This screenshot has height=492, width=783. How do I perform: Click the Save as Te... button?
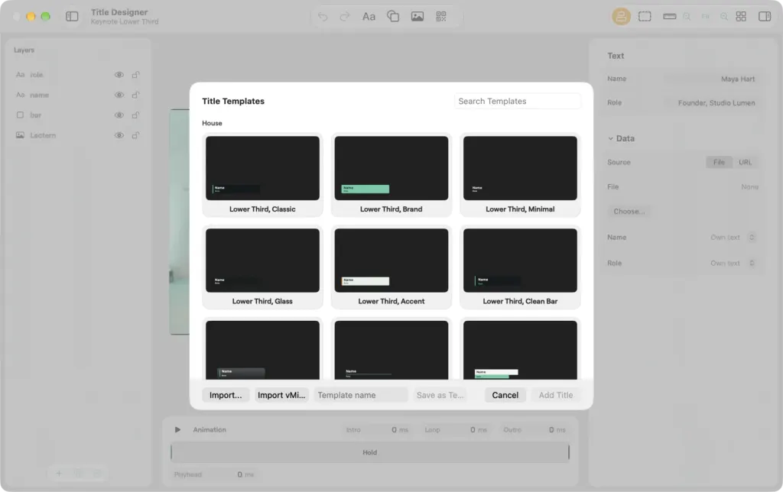[440, 395]
